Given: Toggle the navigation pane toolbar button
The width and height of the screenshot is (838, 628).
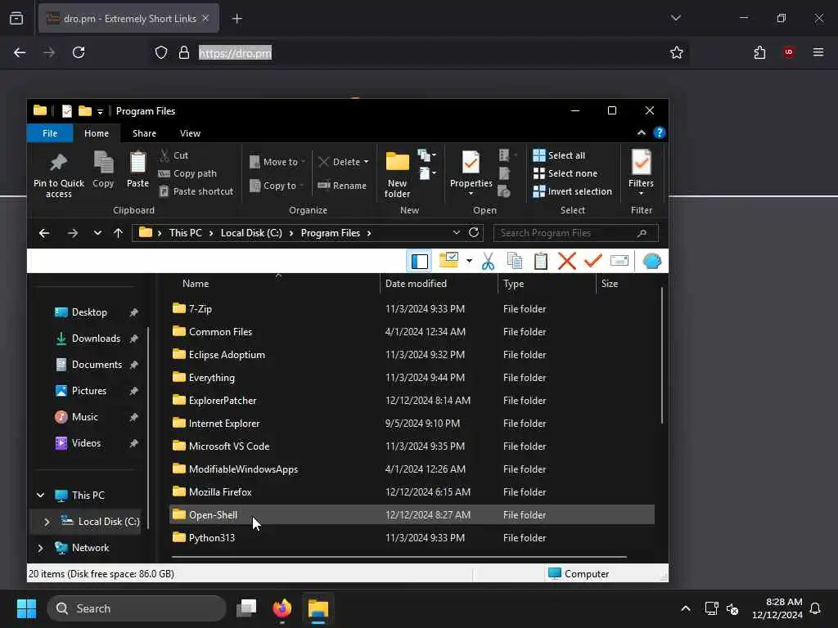Looking at the screenshot, I should pyautogui.click(x=419, y=261).
